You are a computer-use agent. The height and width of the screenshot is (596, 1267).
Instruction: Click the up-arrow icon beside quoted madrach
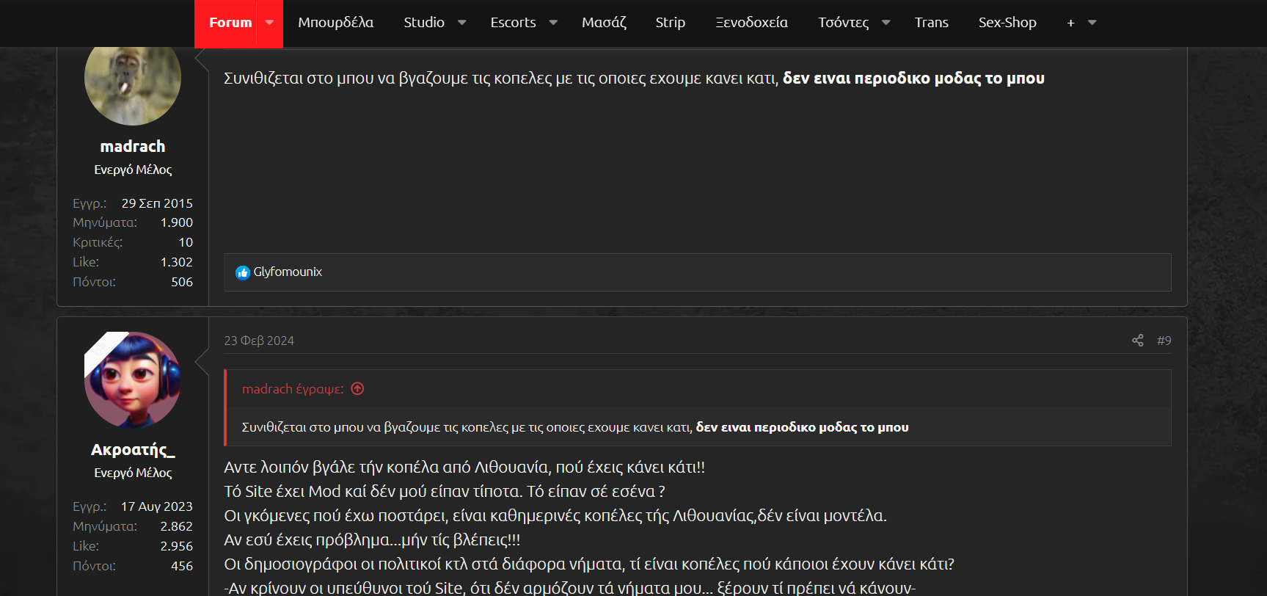[357, 389]
